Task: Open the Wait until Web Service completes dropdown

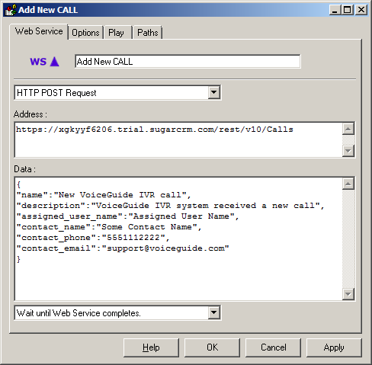Action: (x=214, y=312)
